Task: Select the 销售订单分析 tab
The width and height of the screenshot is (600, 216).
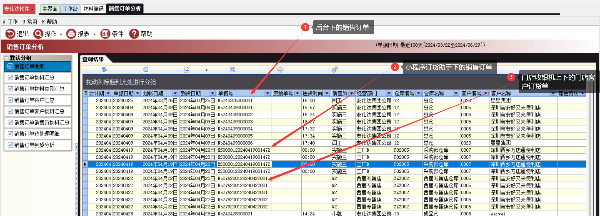Action: [124, 8]
